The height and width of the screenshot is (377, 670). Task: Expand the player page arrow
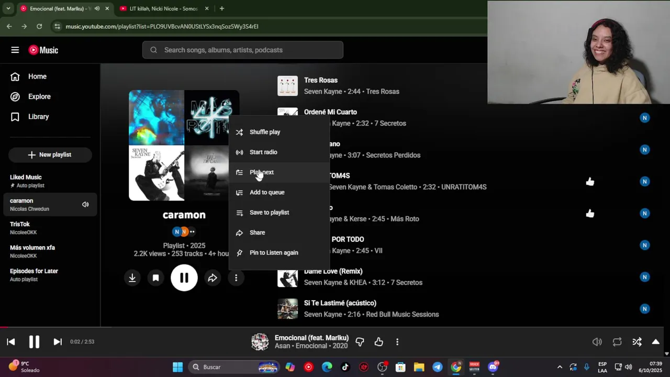[655, 342]
